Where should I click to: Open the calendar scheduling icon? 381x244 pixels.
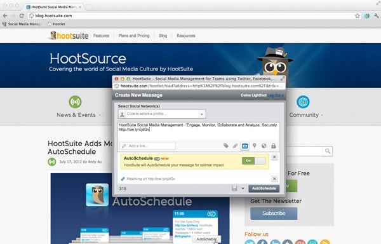click(244, 146)
